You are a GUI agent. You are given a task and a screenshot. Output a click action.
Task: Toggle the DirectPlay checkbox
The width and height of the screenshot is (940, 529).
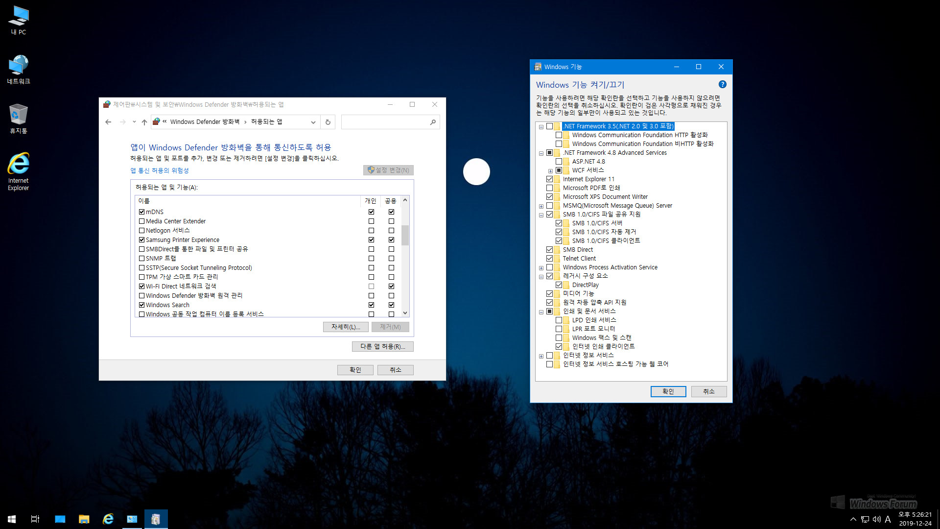click(559, 285)
